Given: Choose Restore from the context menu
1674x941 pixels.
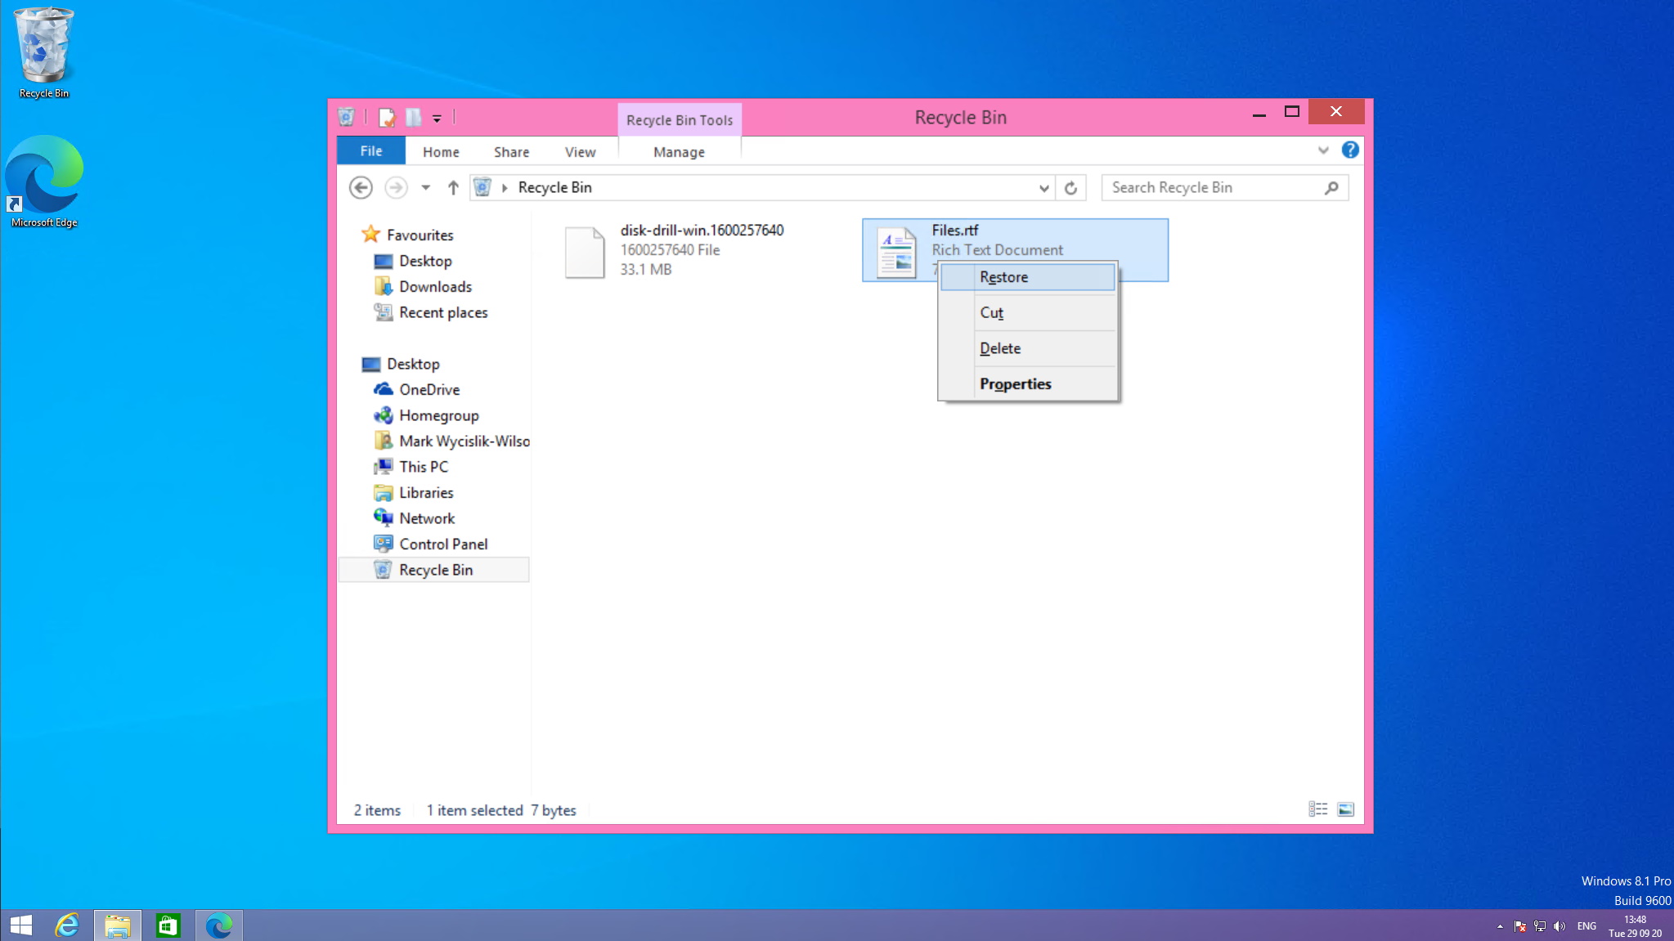Looking at the screenshot, I should (x=1027, y=277).
